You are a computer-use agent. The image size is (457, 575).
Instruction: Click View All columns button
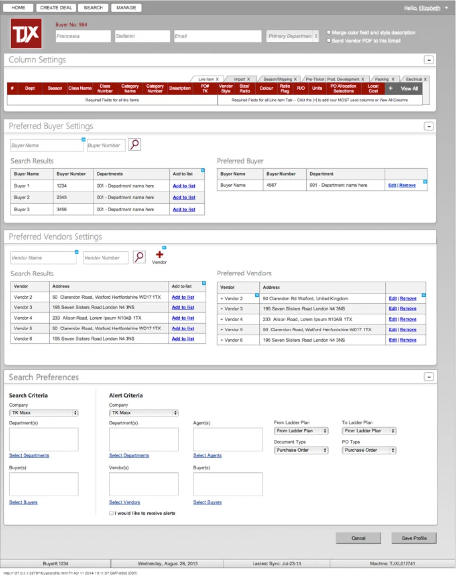click(x=409, y=88)
